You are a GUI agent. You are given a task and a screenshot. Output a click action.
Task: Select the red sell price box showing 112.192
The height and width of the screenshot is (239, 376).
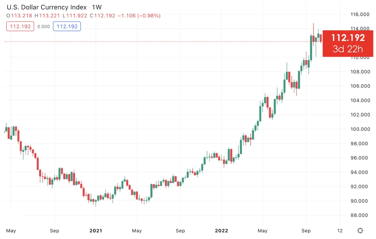coord(20,26)
